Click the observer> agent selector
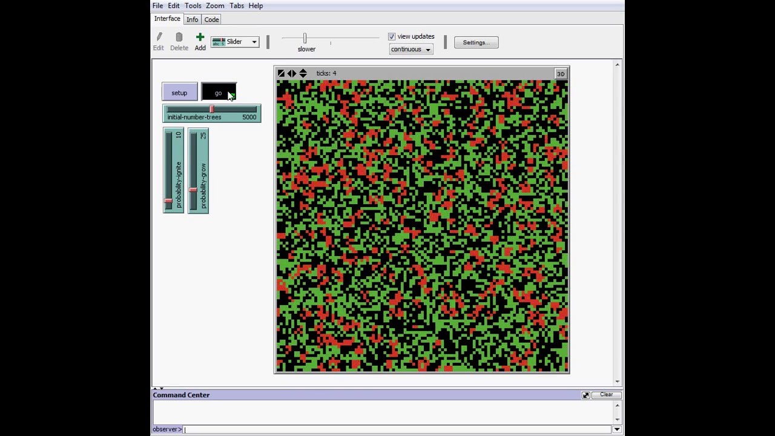This screenshot has width=775, height=436. [167, 429]
